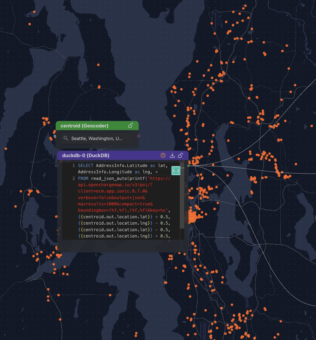Viewport: 316px width, 340px height.
Task: Click the SELECT keyword on line 1
Action: [x=85, y=165]
